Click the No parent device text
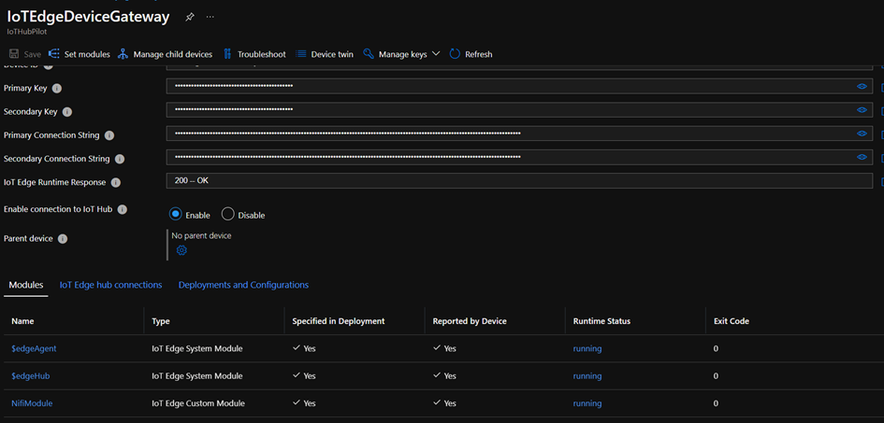Viewport: 884px width, 423px height. [201, 235]
